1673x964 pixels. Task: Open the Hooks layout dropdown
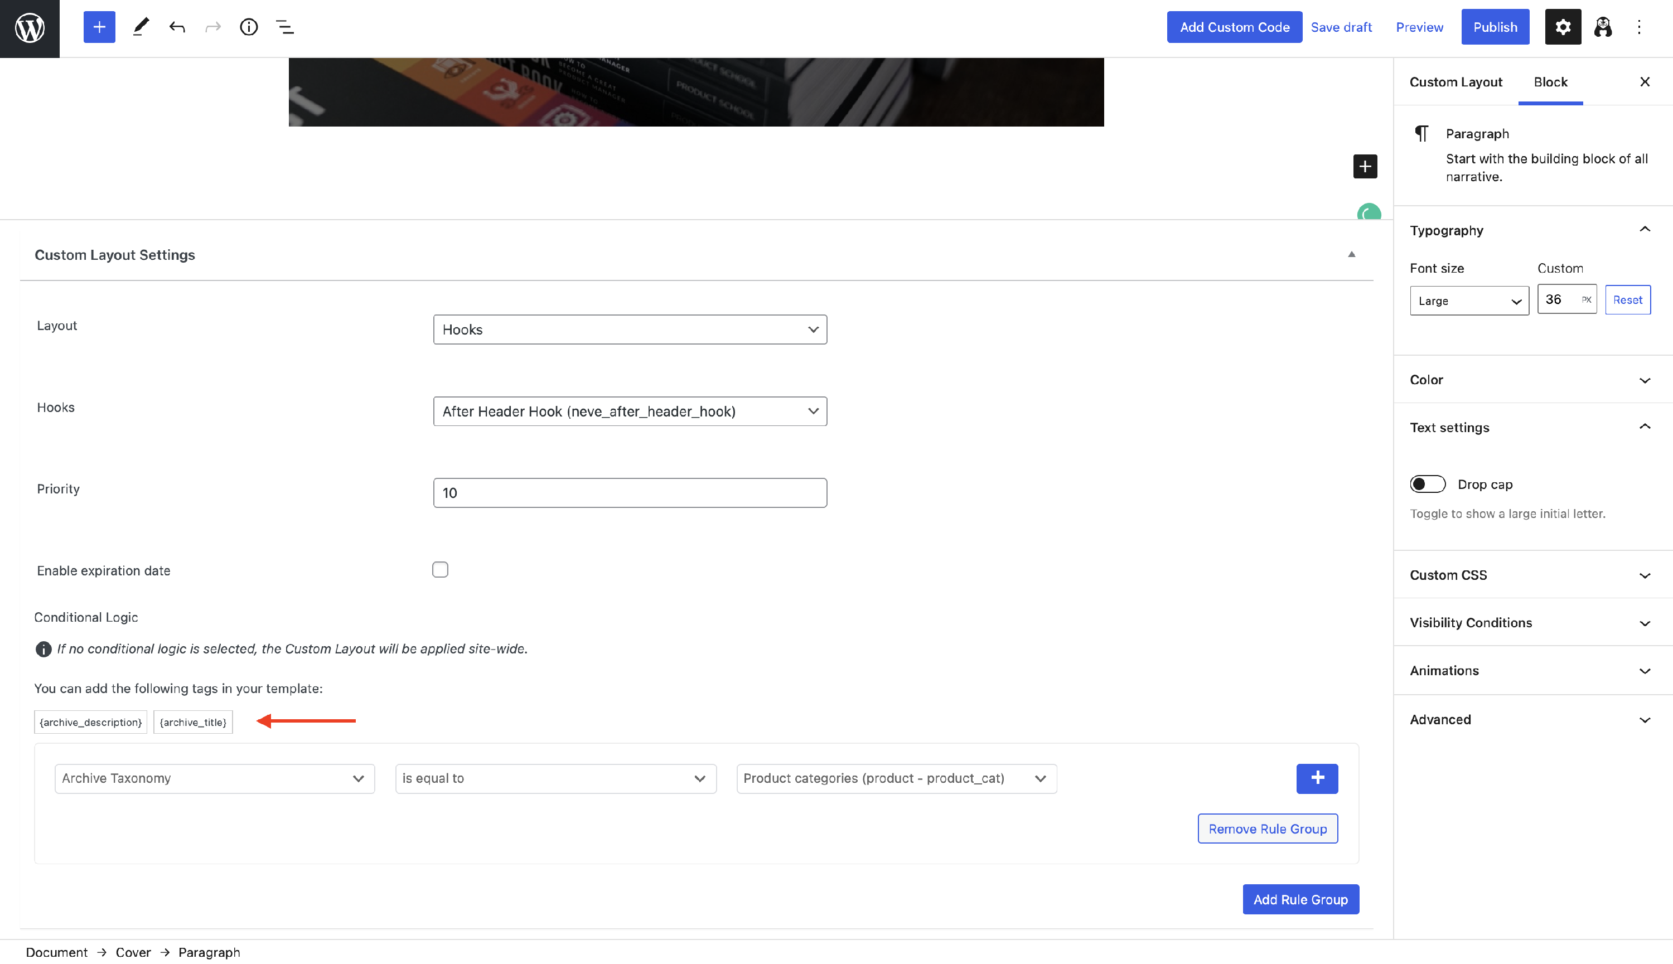point(629,329)
